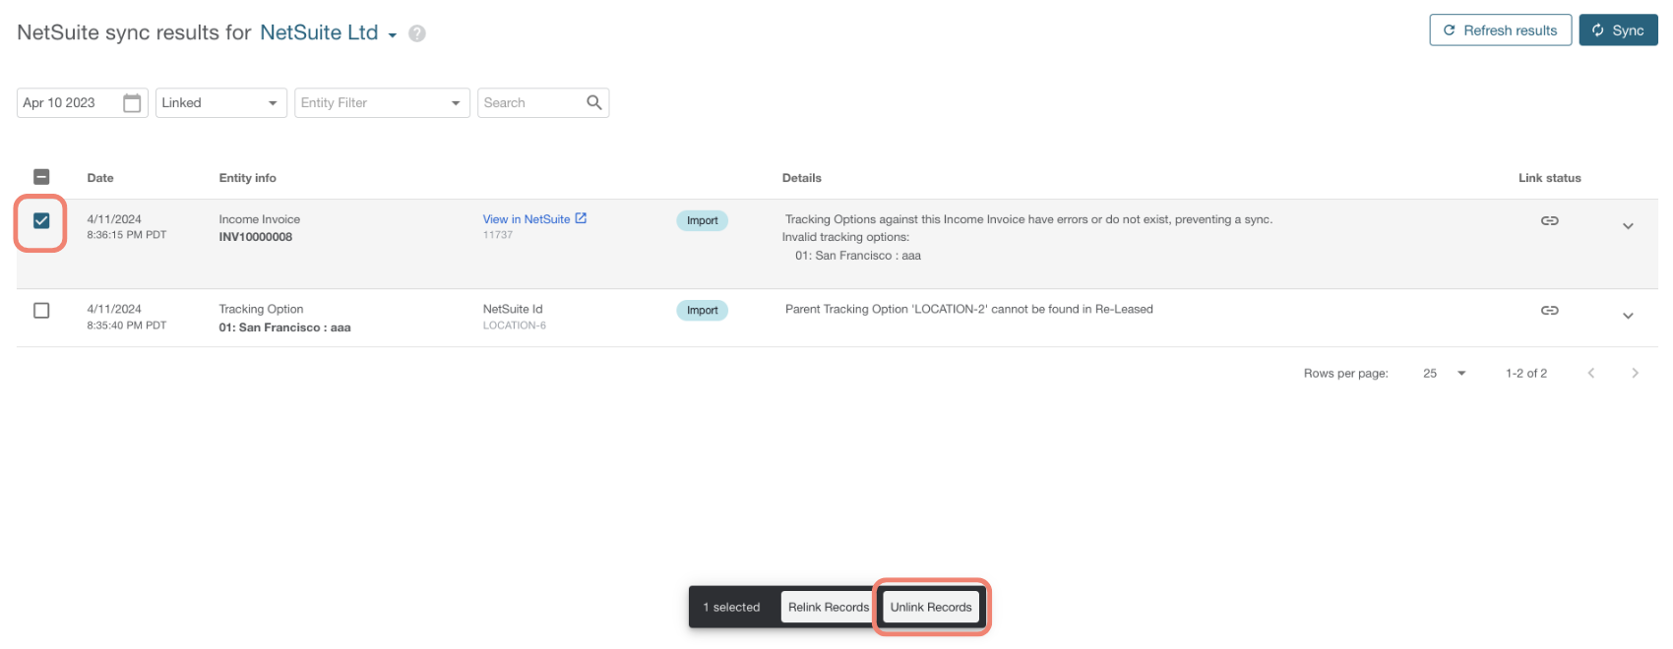1673x649 pixels.
Task: Click the Relink Records button
Action: point(829,607)
